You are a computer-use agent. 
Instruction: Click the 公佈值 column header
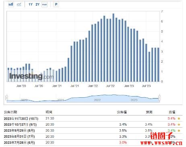click(122, 112)
